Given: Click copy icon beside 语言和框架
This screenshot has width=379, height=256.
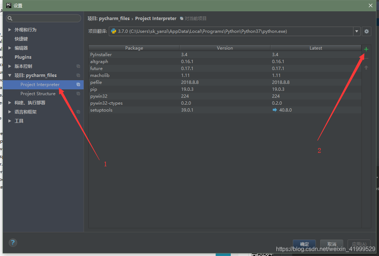Looking at the screenshot, I should tap(78, 112).
